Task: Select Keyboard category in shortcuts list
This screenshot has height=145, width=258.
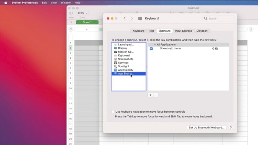Action: pos(129,55)
